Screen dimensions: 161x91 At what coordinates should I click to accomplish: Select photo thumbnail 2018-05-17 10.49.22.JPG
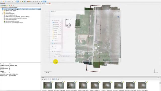(95, 85)
